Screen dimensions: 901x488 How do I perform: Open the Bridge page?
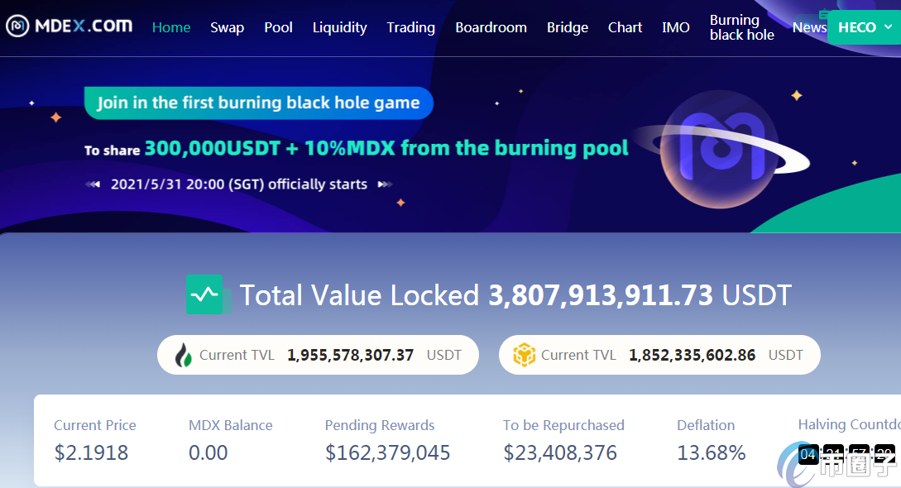click(x=568, y=27)
